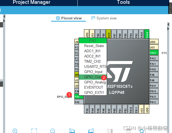This screenshot has height=133, width=172.
Task: Click the yellow NRST pin
Action: point(77,75)
